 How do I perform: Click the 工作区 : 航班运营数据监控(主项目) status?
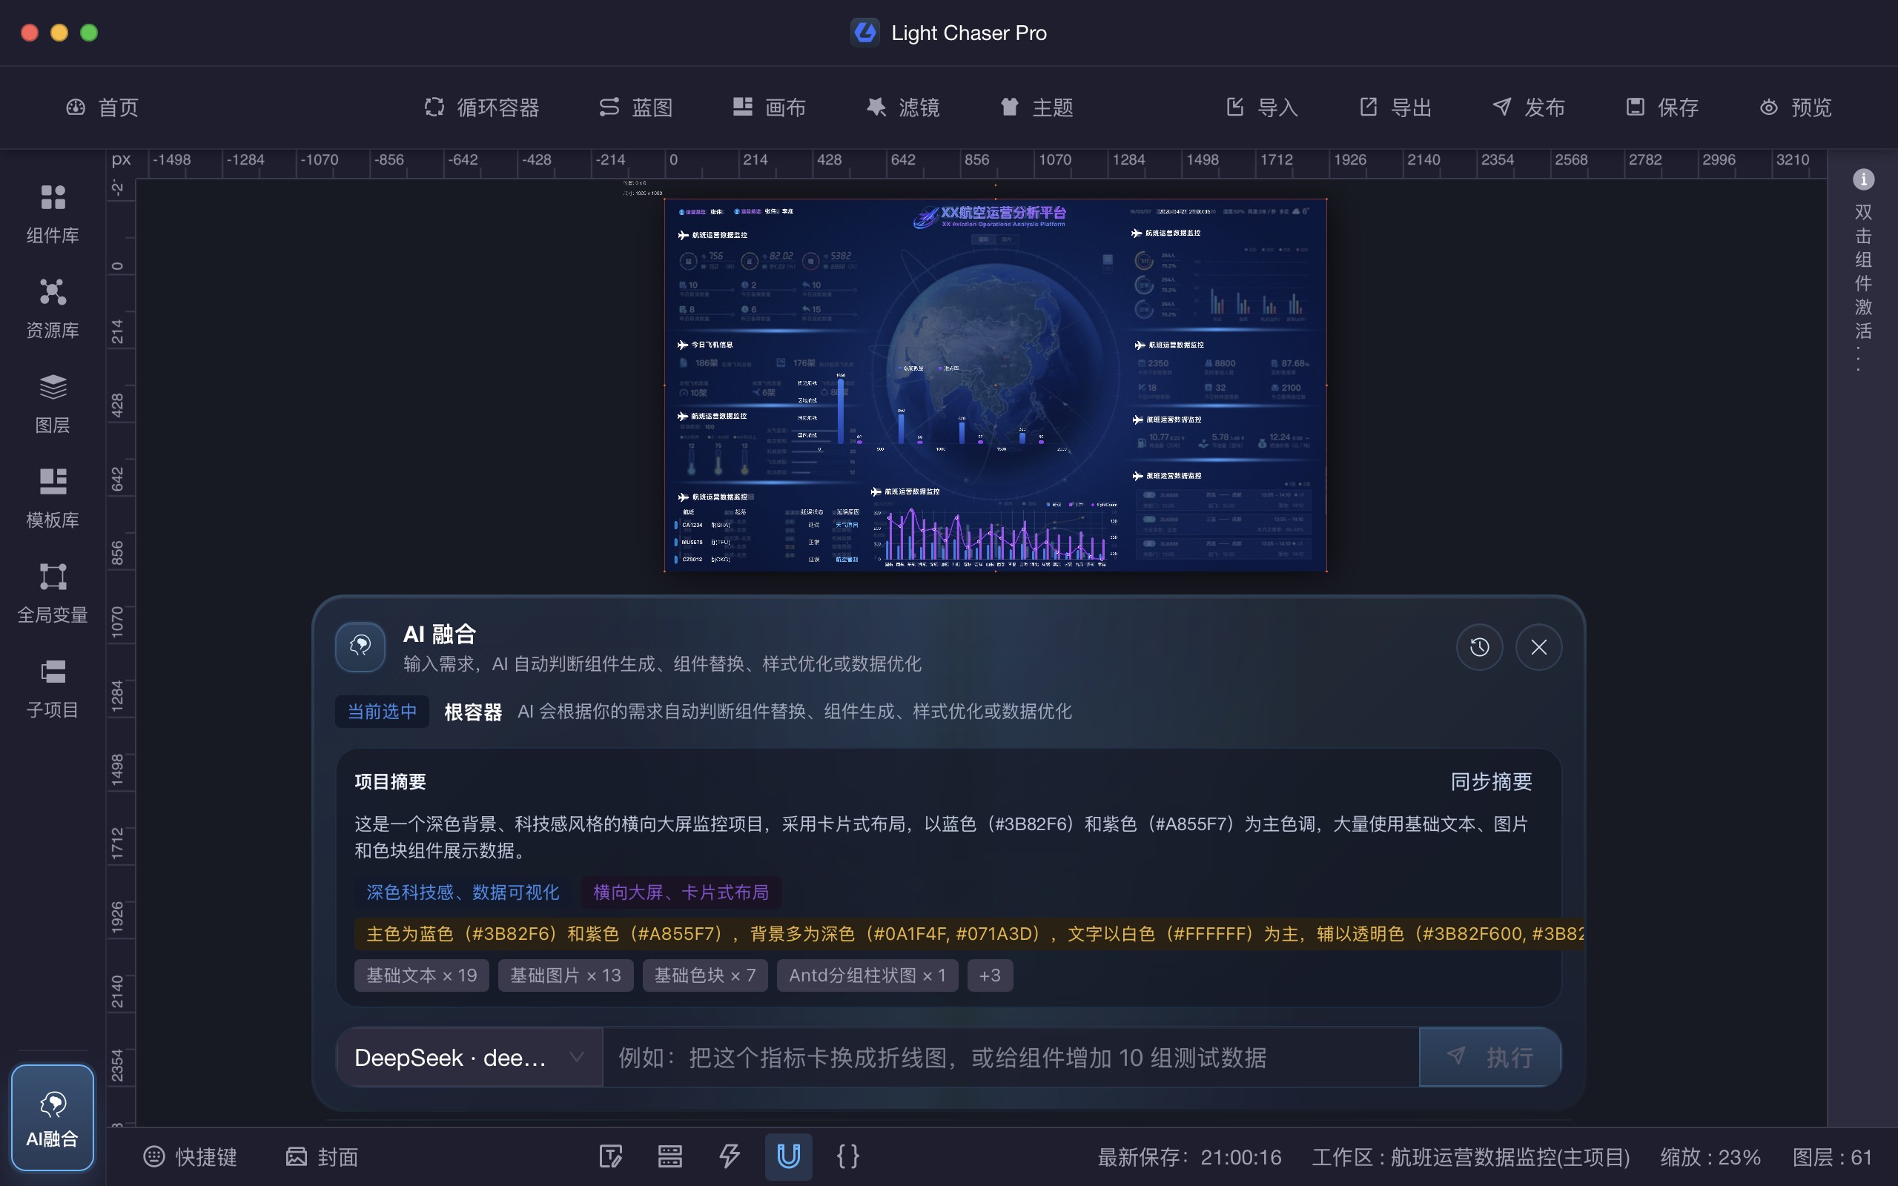(1470, 1157)
